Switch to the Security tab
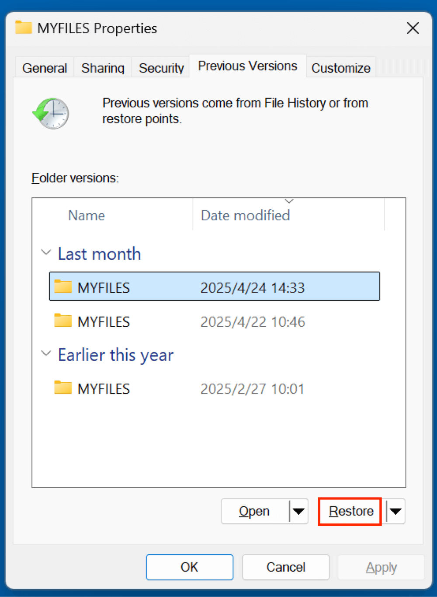This screenshot has width=437, height=597. coord(161,67)
